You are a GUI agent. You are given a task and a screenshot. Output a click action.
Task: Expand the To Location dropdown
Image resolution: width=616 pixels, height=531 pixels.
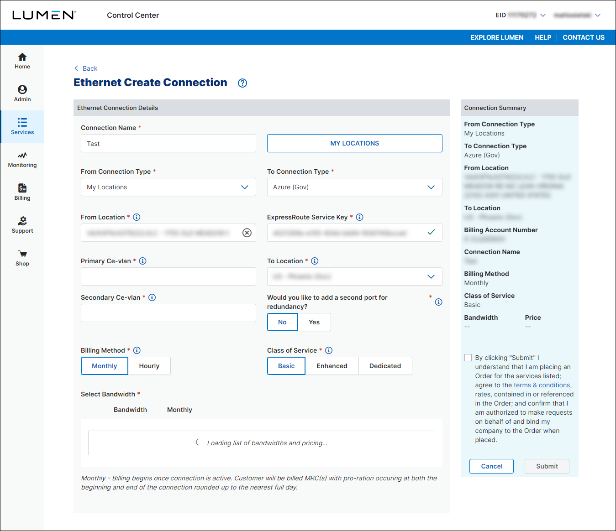[355, 276]
